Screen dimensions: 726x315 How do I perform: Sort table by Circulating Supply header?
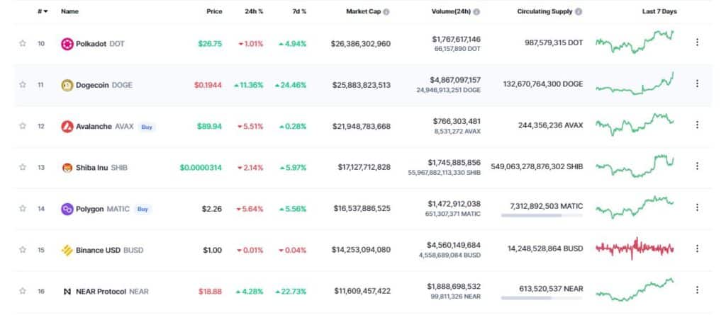click(x=544, y=11)
